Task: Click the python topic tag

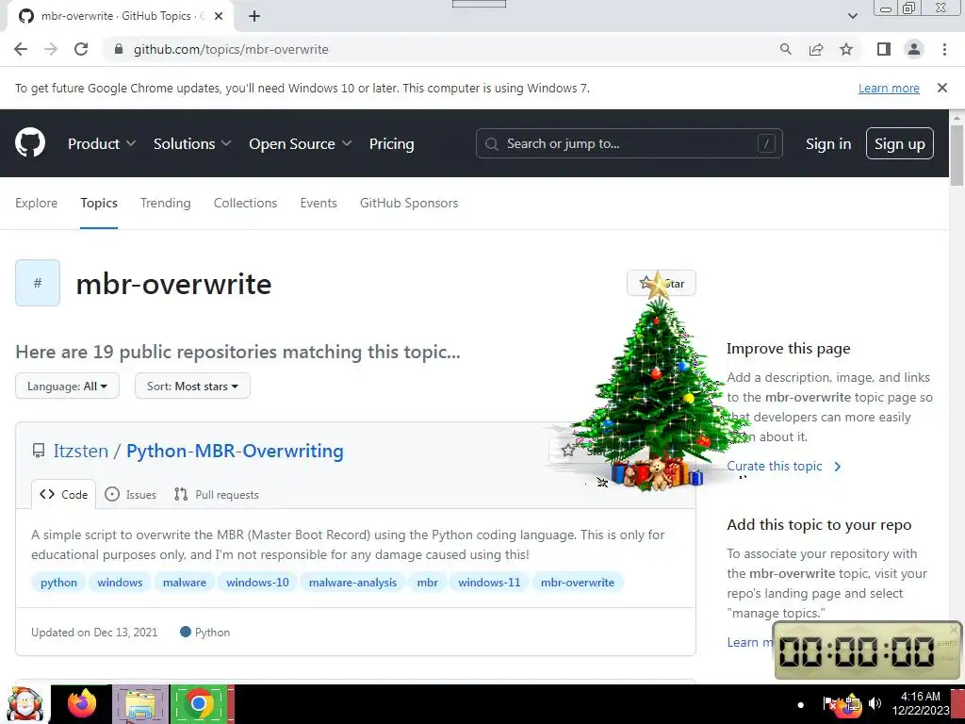Action: (59, 583)
